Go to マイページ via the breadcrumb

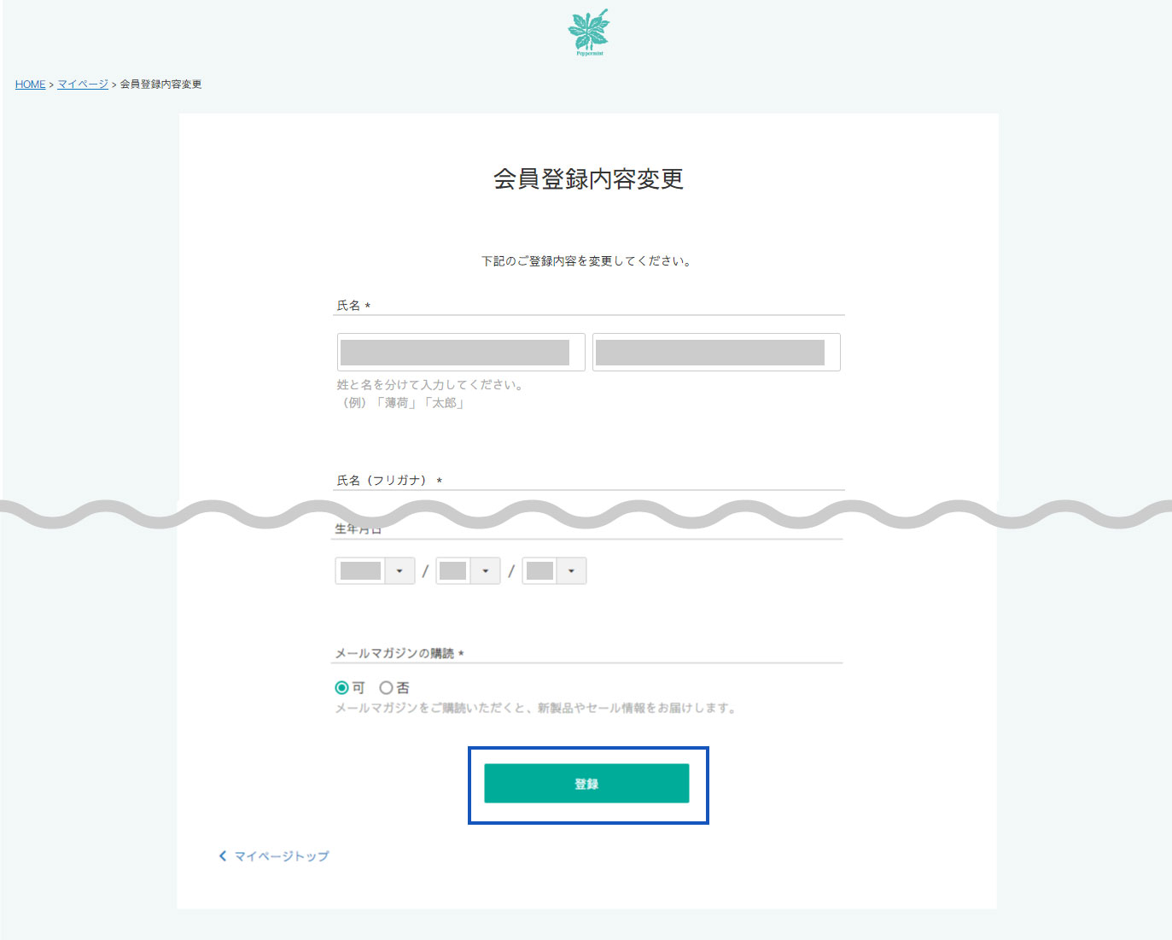[x=81, y=84]
